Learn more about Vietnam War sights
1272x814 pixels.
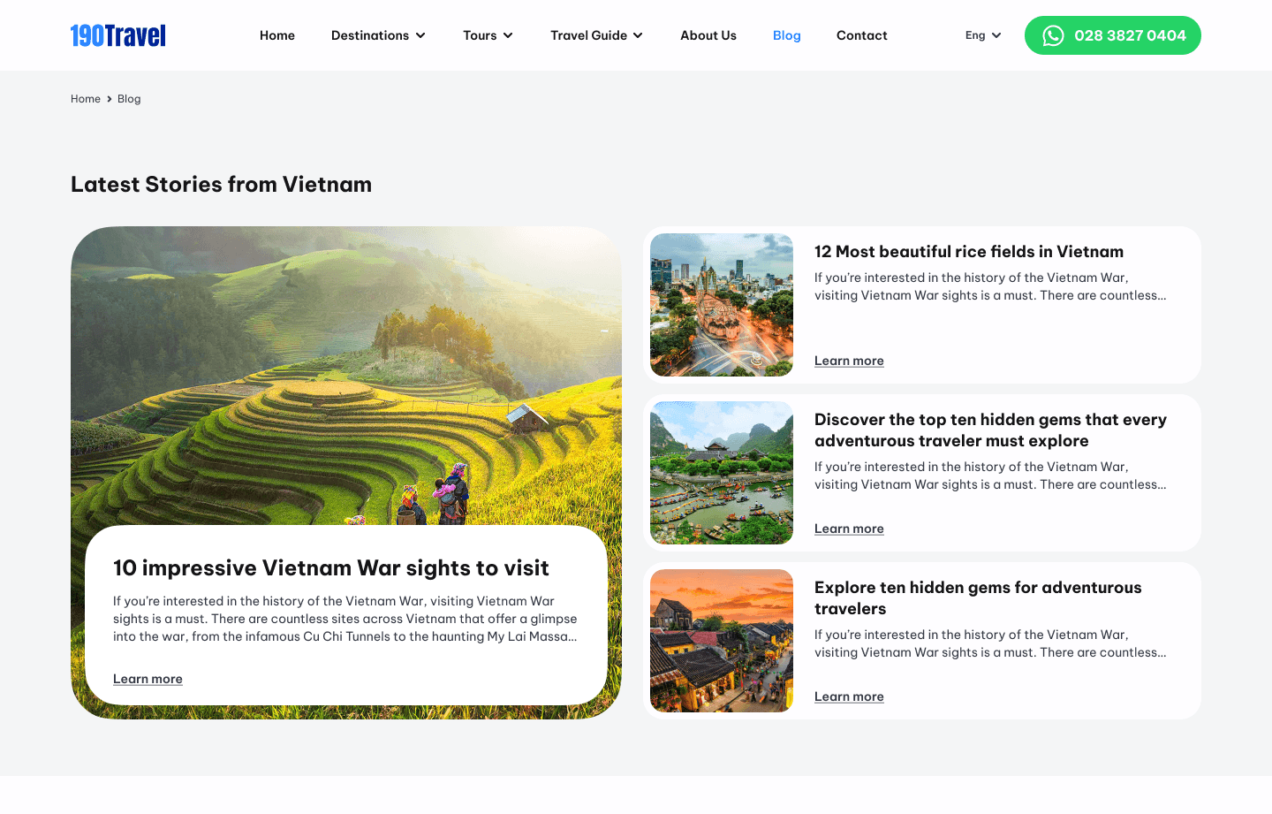(148, 679)
